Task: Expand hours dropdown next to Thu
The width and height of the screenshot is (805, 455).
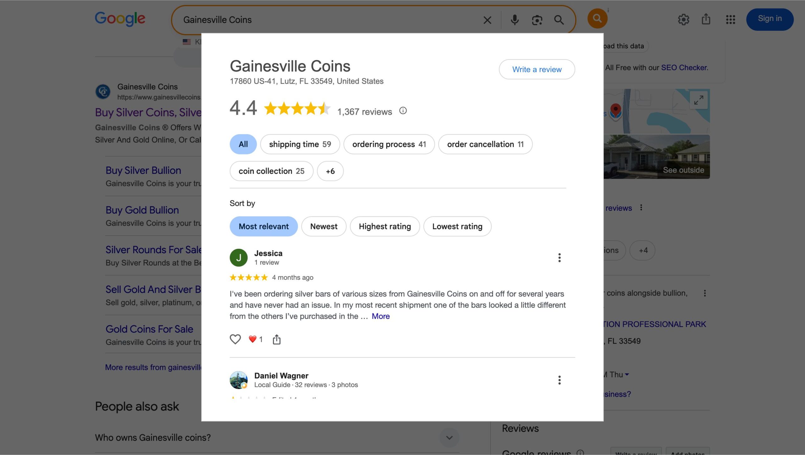Action: [627, 375]
